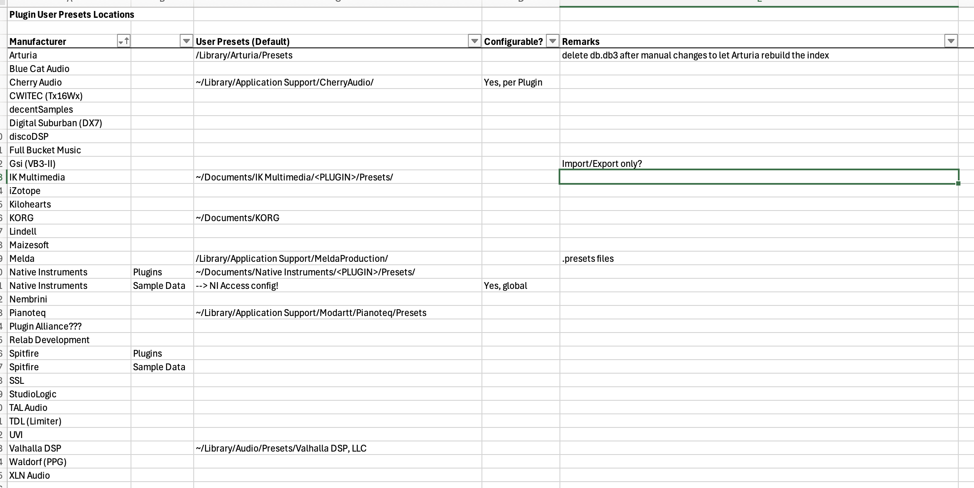Select the 'discoDSP' cell
This screenshot has height=488, width=974.
coord(69,136)
